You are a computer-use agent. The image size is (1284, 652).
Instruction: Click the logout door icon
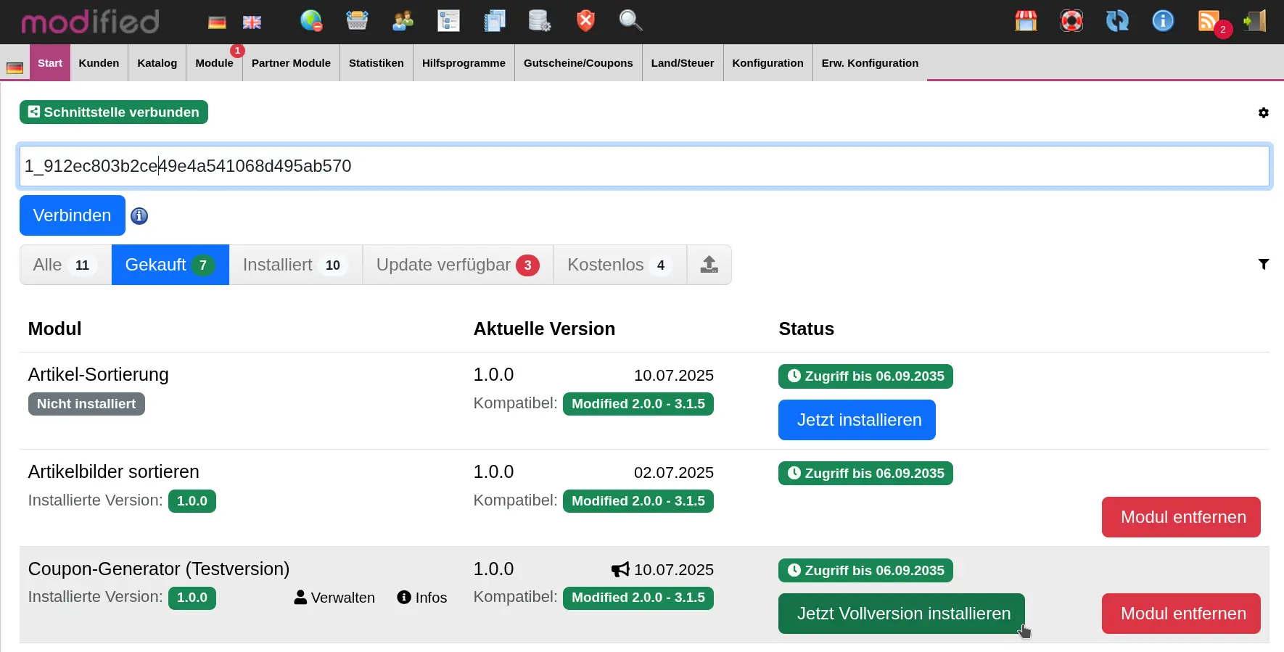click(x=1254, y=21)
